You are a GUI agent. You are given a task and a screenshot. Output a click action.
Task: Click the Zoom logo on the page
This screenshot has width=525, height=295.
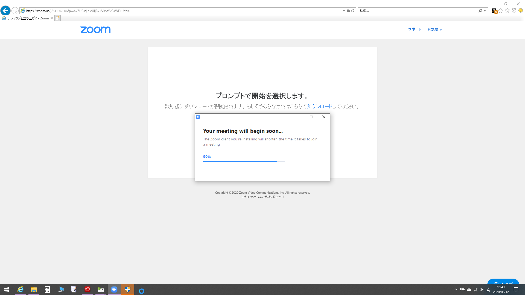click(95, 30)
